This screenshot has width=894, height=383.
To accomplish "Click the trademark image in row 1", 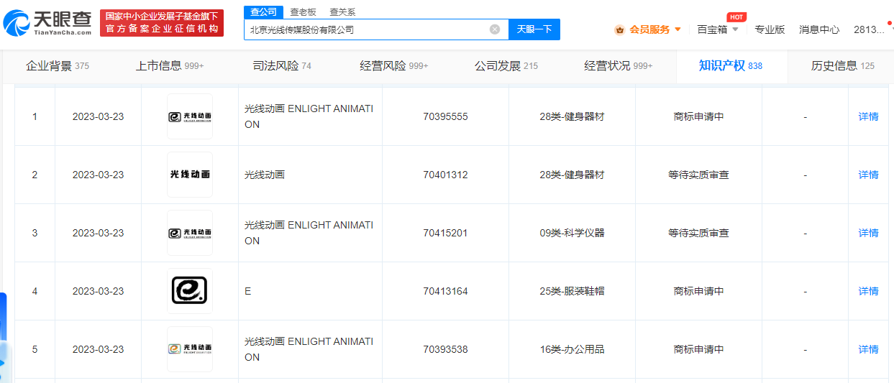I will pos(190,116).
